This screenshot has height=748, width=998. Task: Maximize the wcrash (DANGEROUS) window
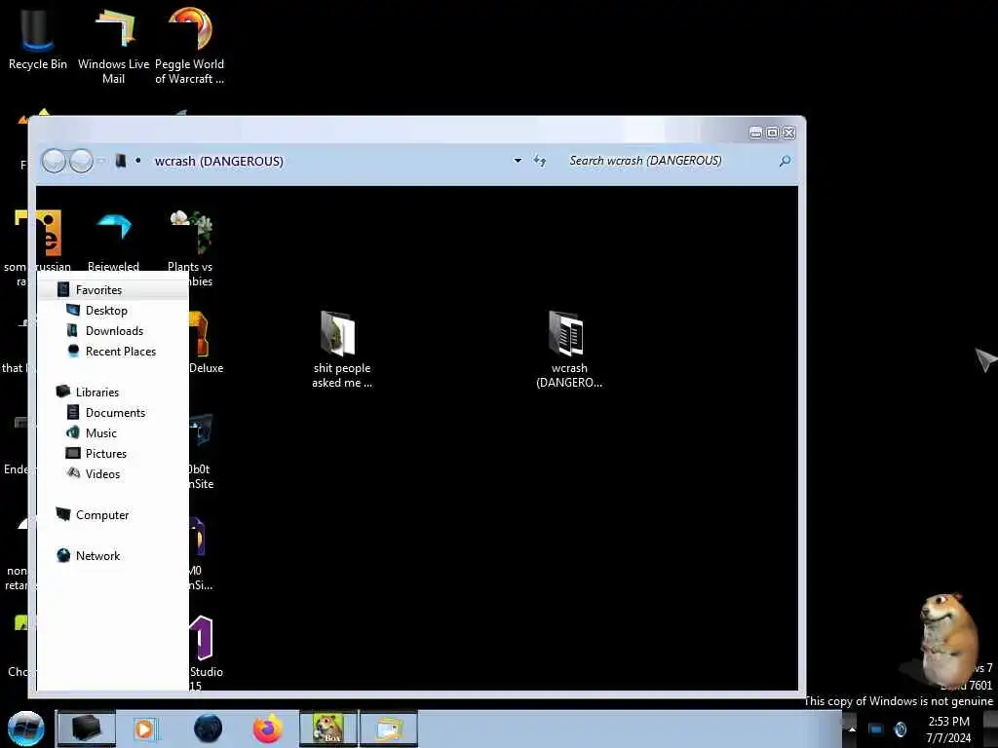click(772, 132)
